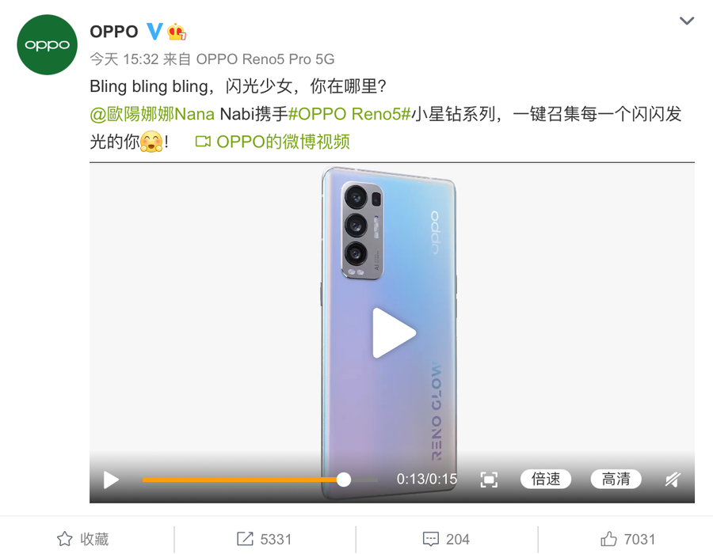Open the OPPO的微博视频 video link
The height and width of the screenshot is (554, 713).
273,142
